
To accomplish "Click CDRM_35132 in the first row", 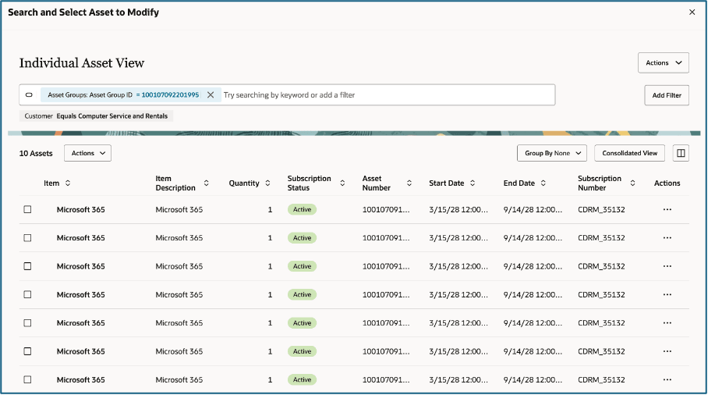I will click(x=601, y=210).
